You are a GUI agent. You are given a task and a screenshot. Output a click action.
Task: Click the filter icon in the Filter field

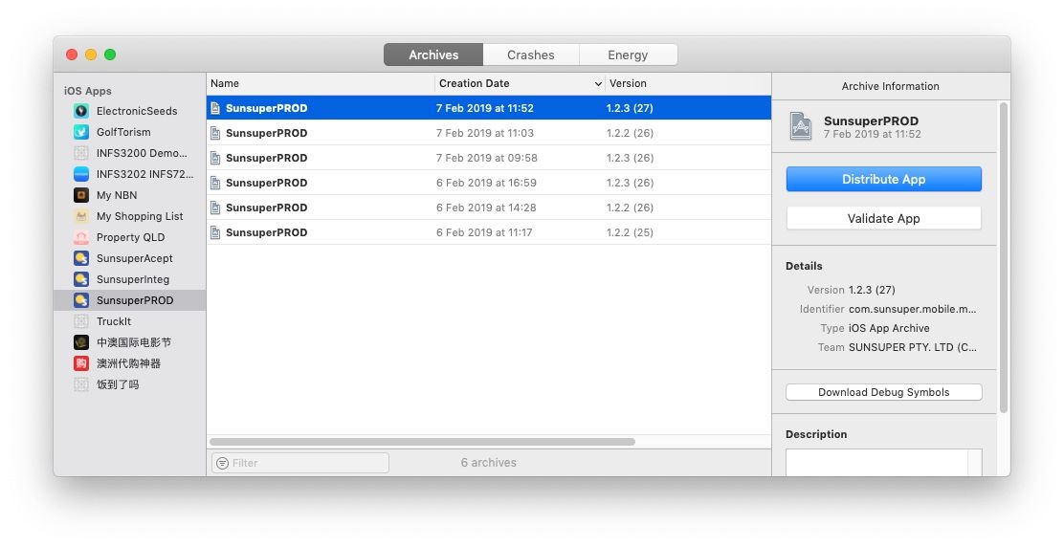click(x=222, y=463)
